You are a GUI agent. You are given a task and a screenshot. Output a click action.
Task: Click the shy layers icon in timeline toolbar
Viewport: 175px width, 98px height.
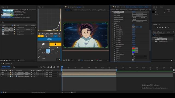48,67
